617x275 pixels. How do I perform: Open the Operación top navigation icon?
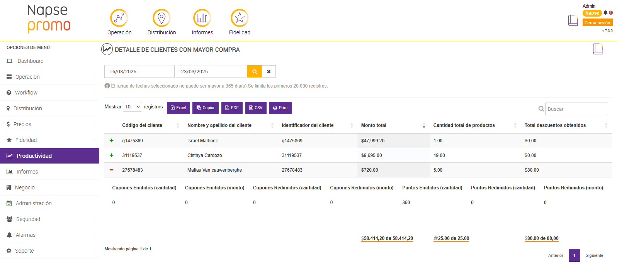click(119, 18)
